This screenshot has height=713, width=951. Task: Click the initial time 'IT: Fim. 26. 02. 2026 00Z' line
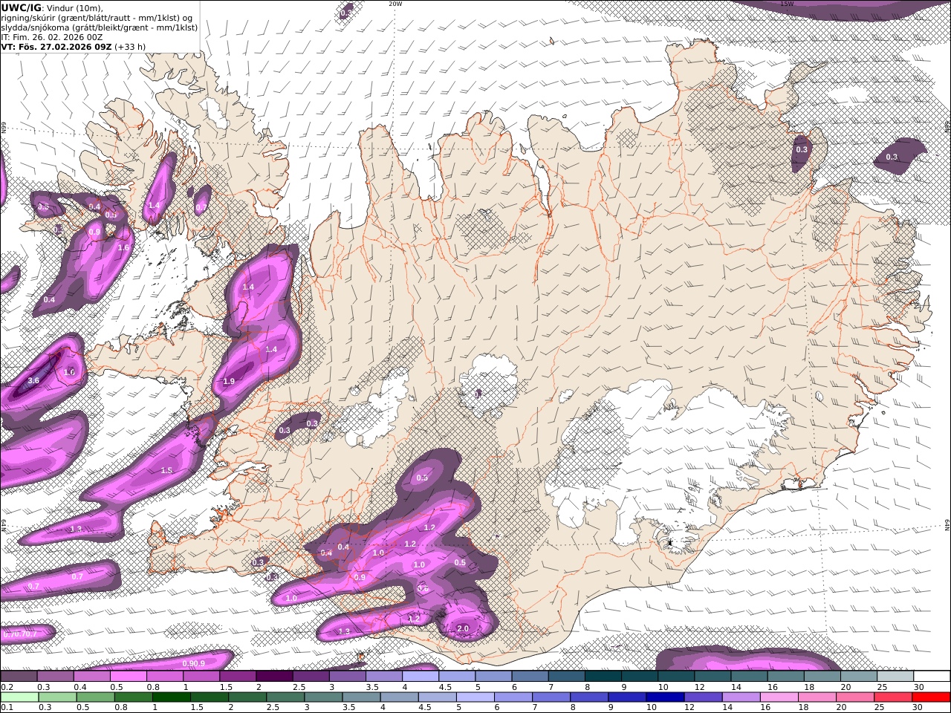[51, 36]
